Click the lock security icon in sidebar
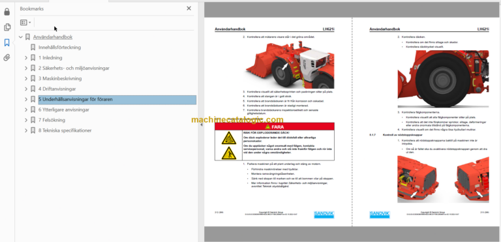Screen dimensions: 501x242 click(x=7, y=12)
